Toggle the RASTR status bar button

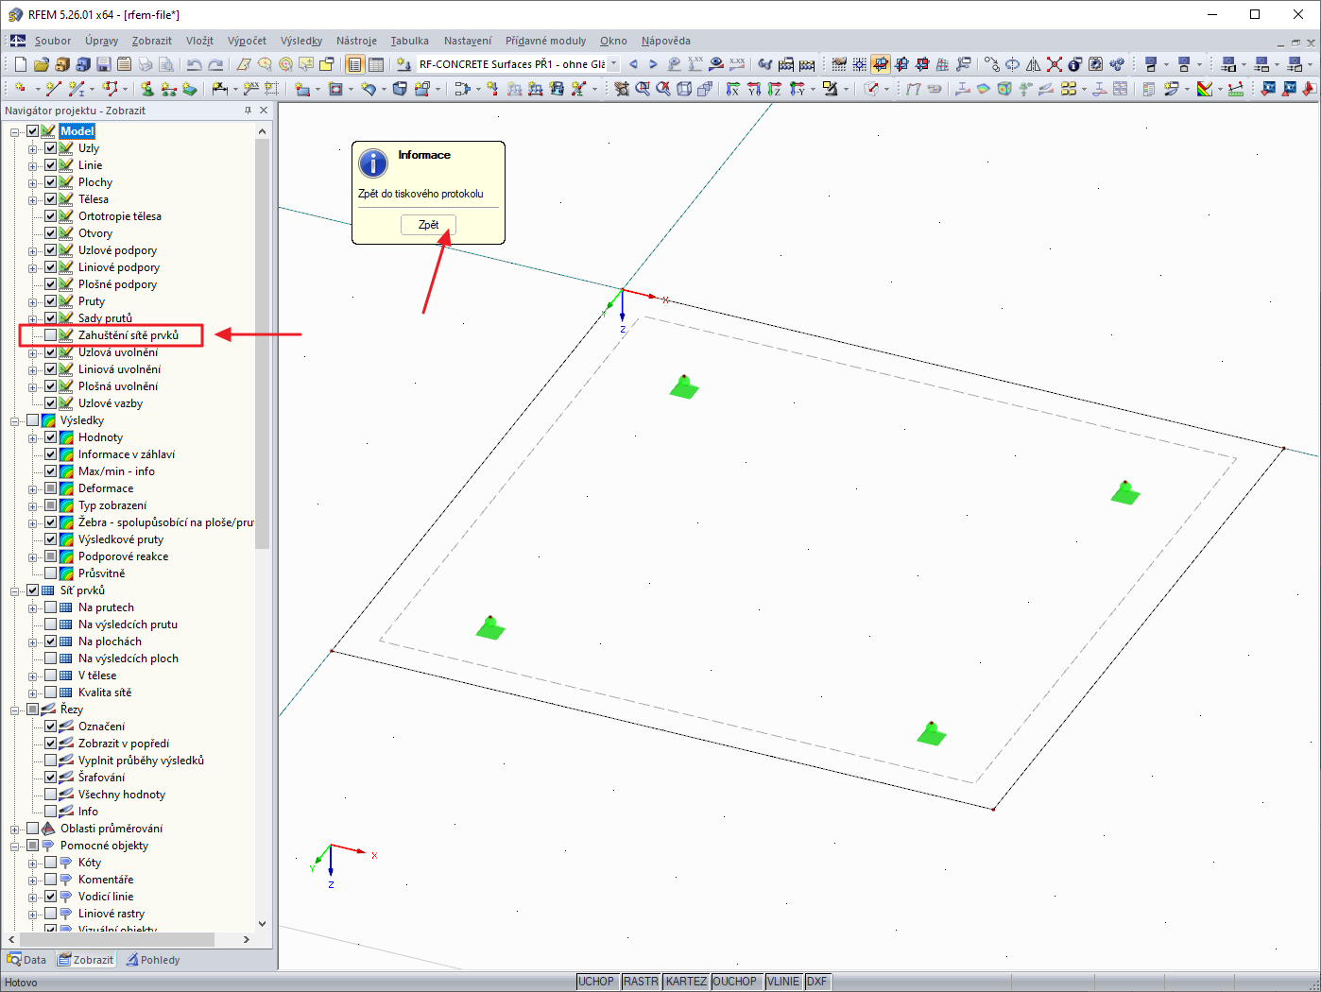(x=641, y=982)
